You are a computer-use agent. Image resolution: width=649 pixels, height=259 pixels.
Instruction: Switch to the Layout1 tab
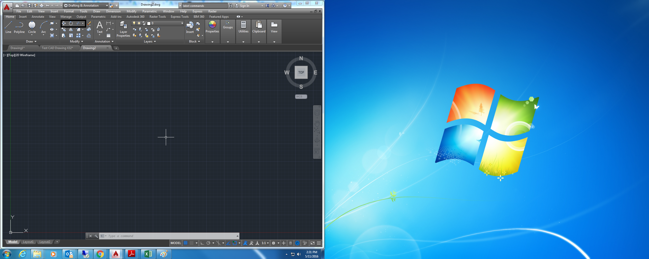tap(28, 242)
